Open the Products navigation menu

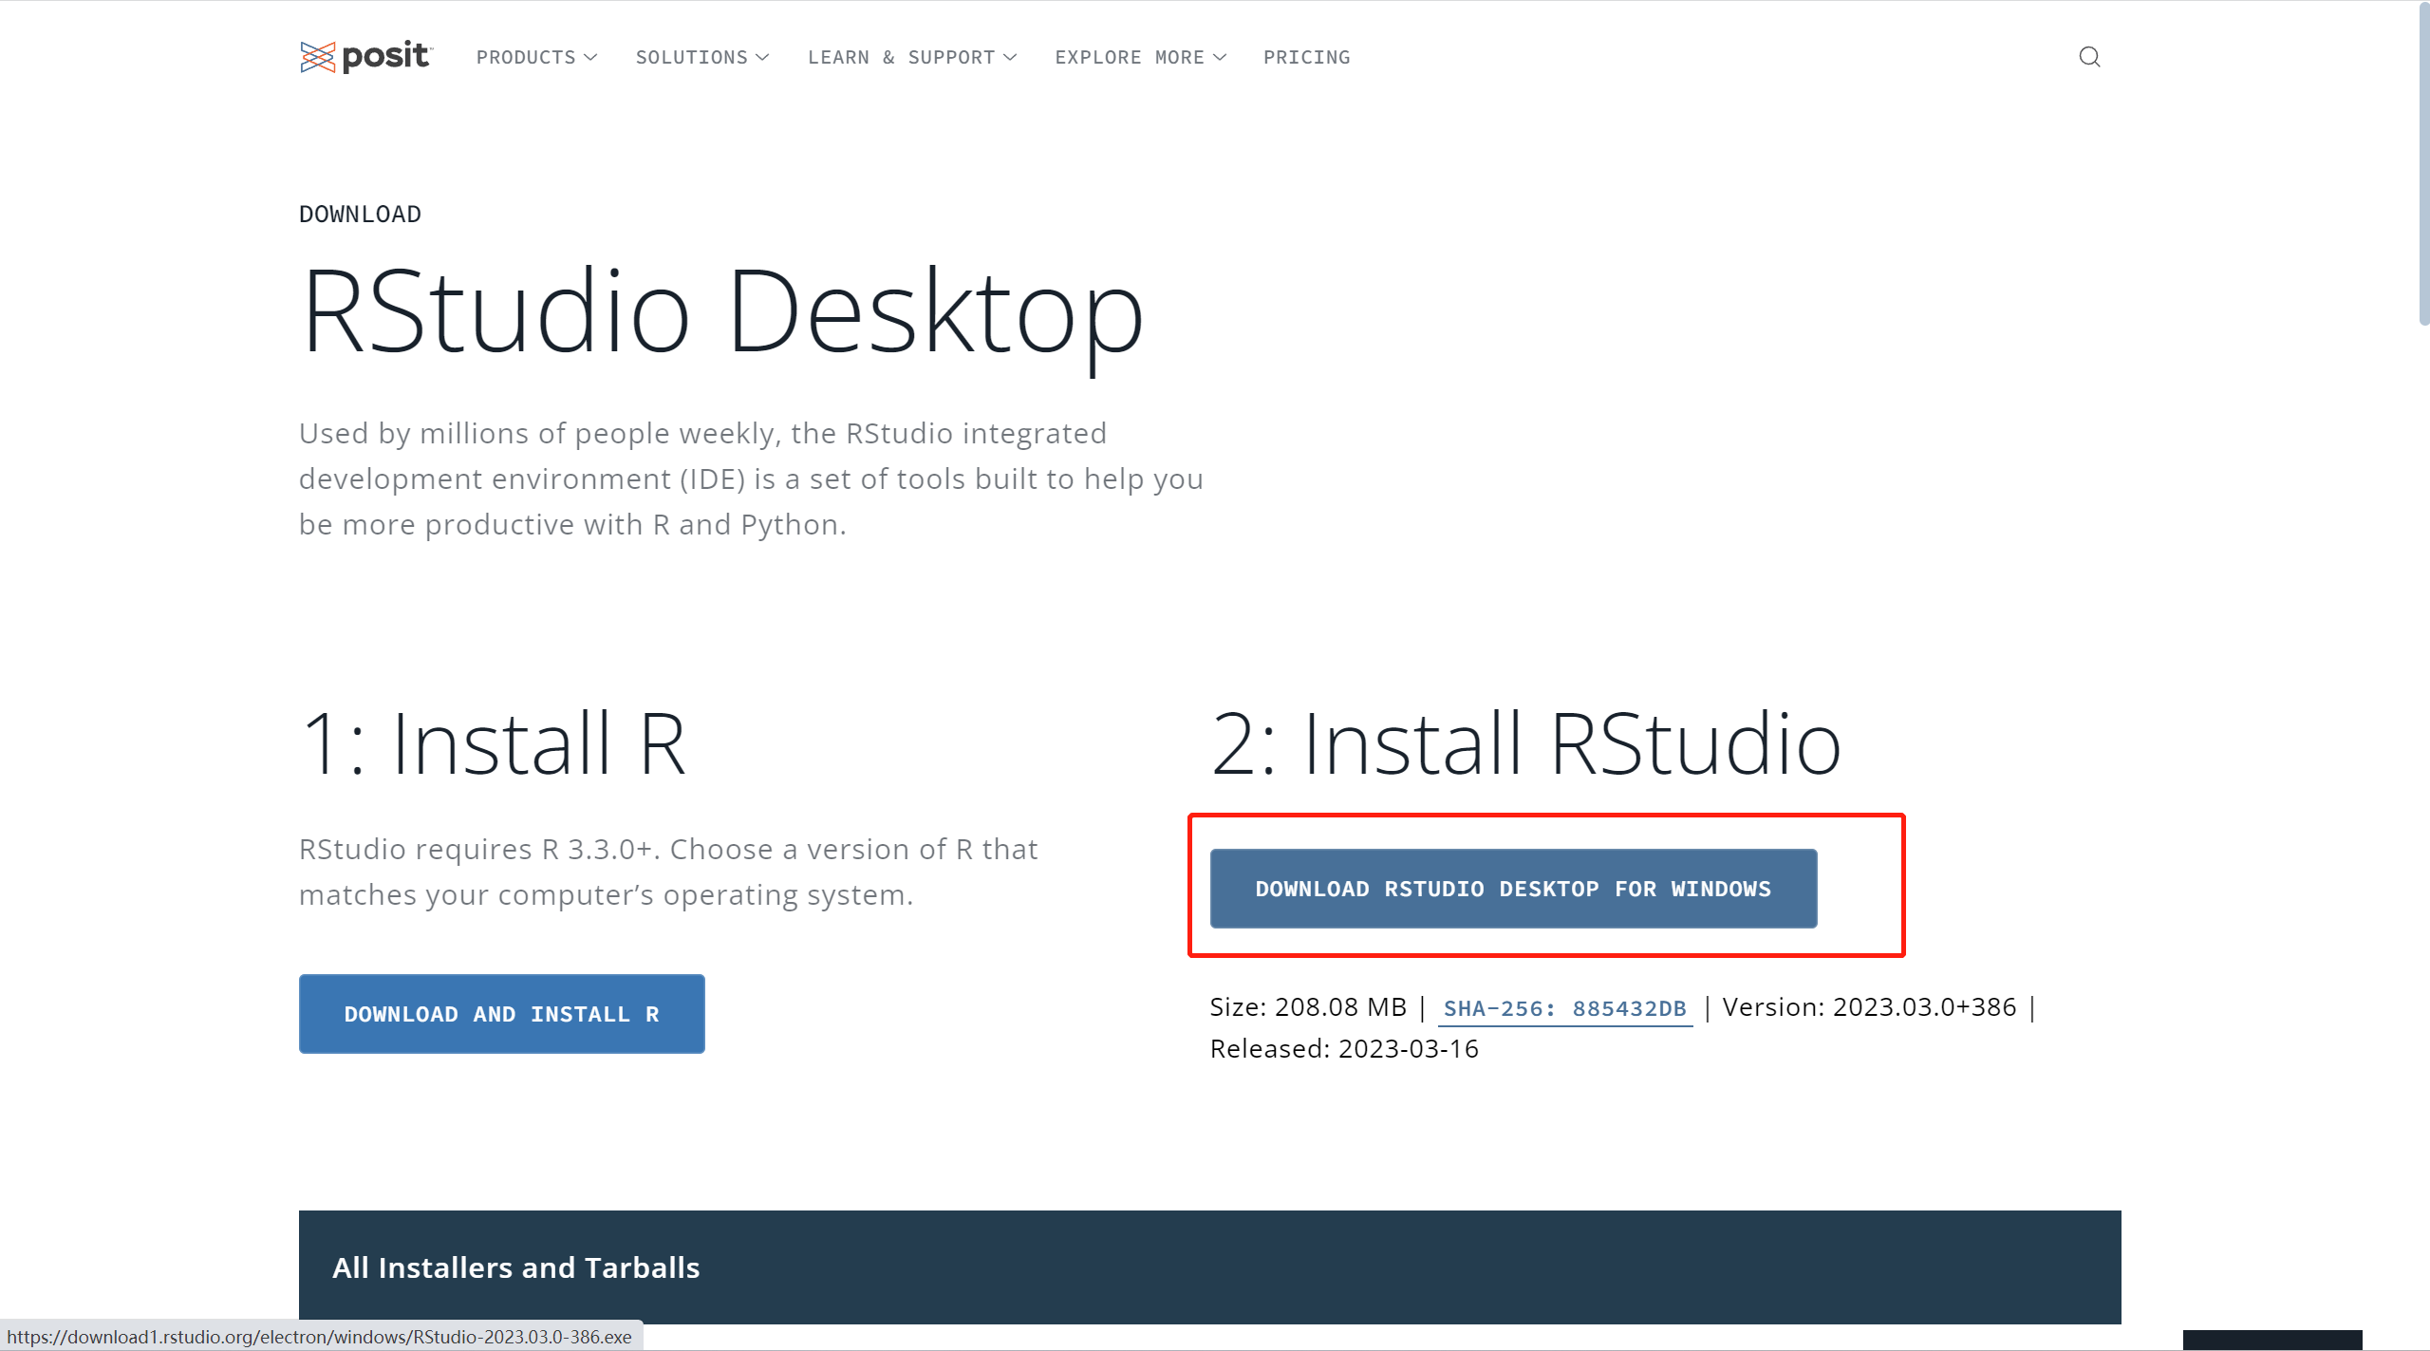click(526, 57)
